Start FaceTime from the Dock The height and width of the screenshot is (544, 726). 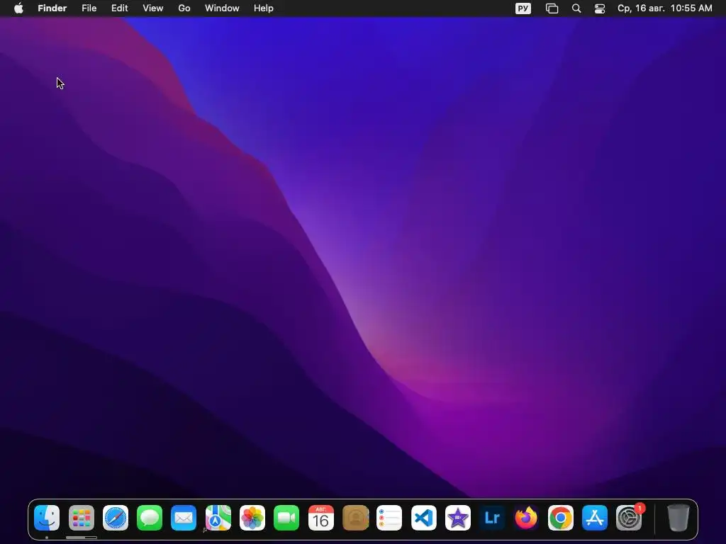pos(286,518)
